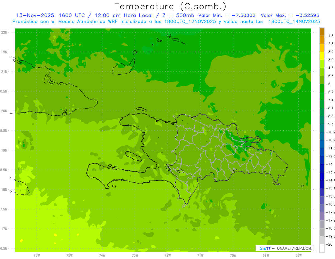Click the "21N" latitude label

tap(4, 72)
